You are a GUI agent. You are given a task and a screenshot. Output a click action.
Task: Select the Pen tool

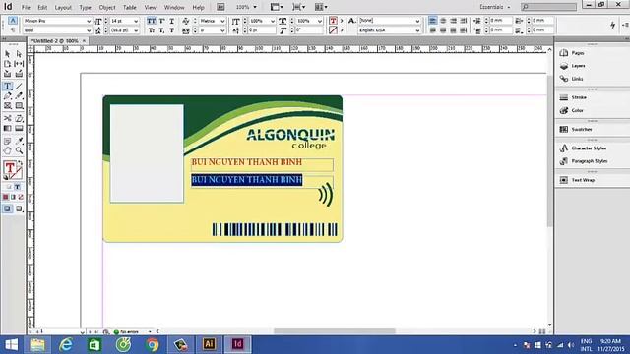[x=7, y=96]
